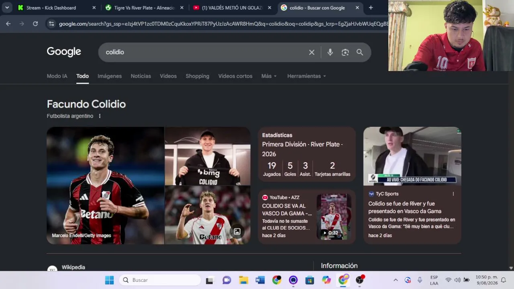Reload the current page
The image size is (514, 289).
[x=35, y=24]
